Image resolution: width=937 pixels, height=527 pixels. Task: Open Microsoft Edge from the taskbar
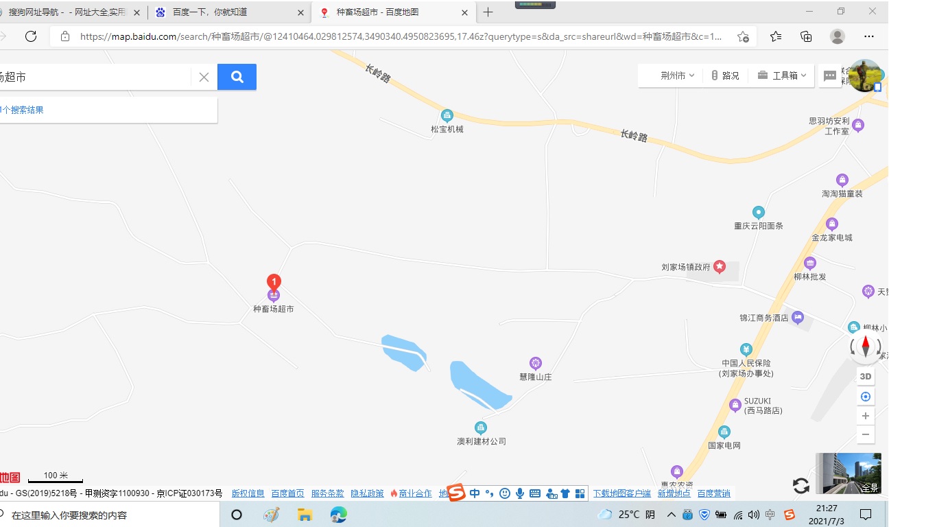coord(338,514)
